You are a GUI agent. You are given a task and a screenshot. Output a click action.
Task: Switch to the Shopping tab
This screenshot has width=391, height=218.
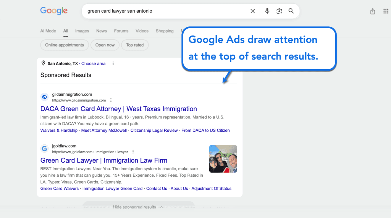pyautogui.click(x=165, y=31)
